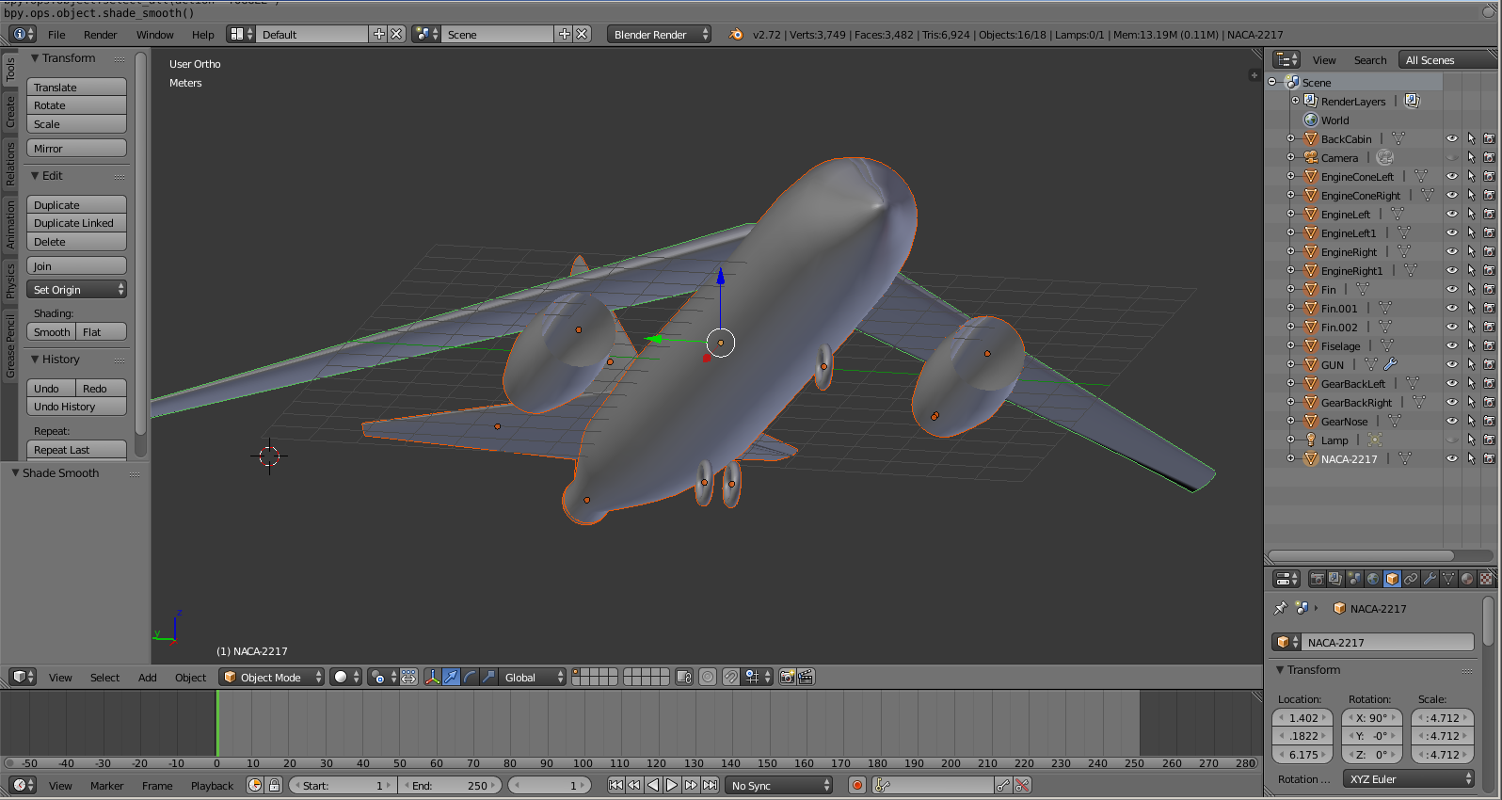Toggle visibility of GearBackRight in outliner
Screen dimensions: 1502x800
1452,402
